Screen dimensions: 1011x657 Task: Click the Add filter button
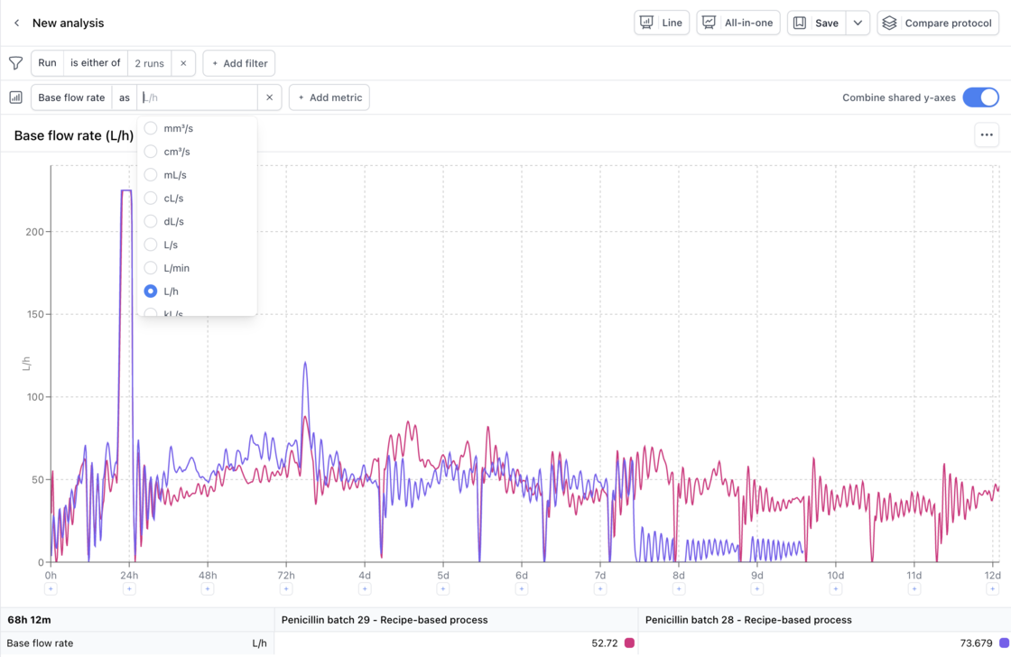pos(239,63)
